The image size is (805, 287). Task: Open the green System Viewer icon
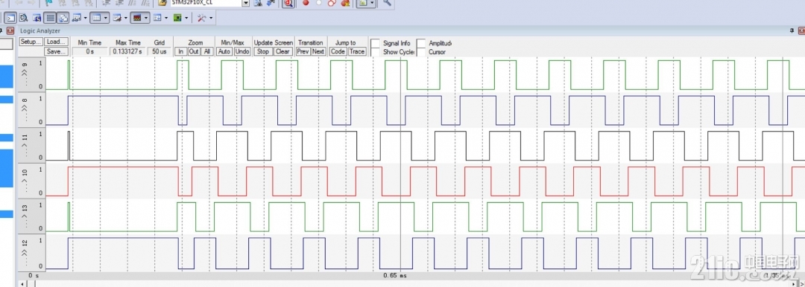[177, 18]
